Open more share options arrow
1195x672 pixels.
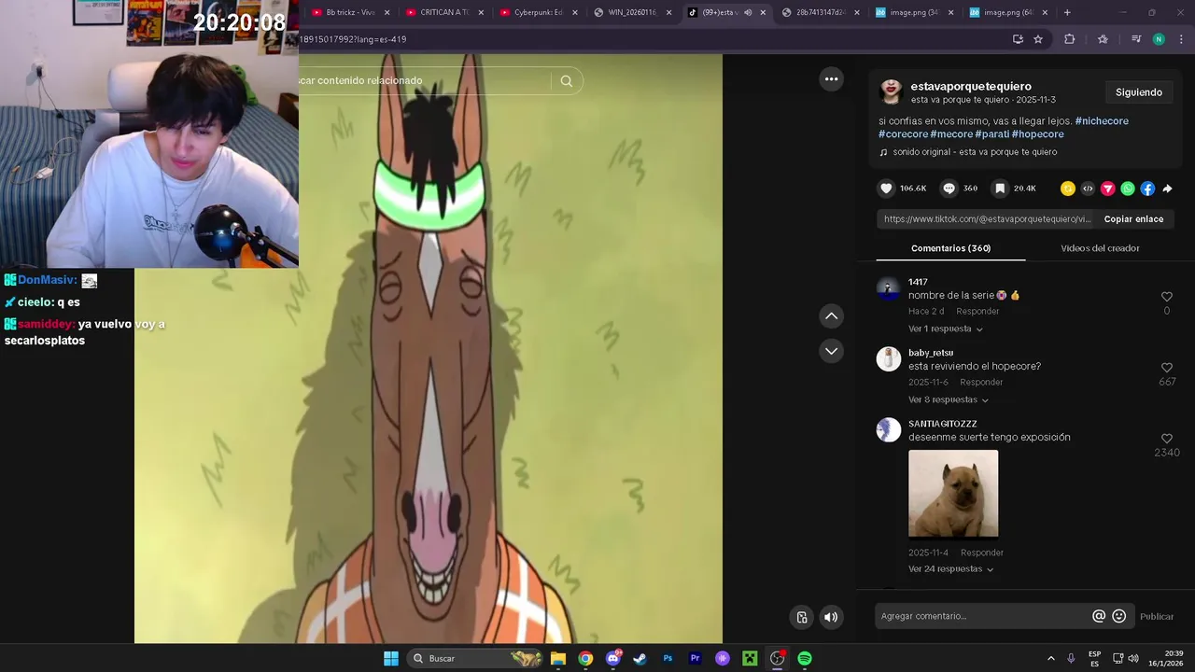click(x=1167, y=189)
